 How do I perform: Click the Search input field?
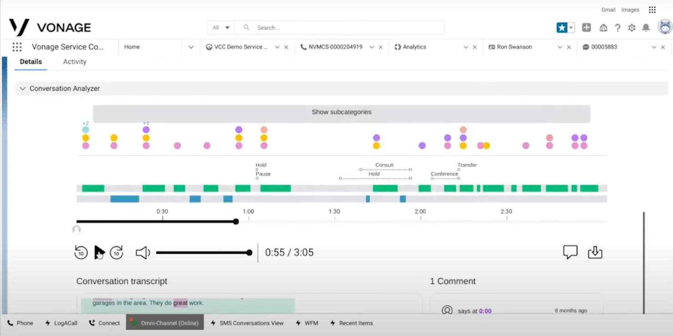click(x=339, y=28)
